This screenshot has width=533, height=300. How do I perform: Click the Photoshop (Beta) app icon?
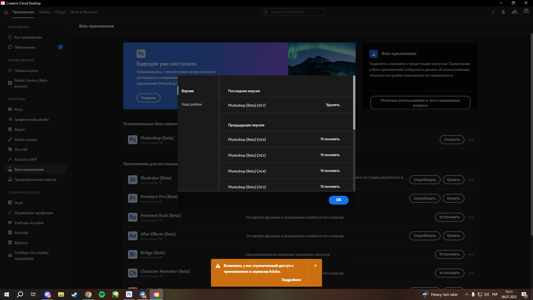click(x=133, y=140)
